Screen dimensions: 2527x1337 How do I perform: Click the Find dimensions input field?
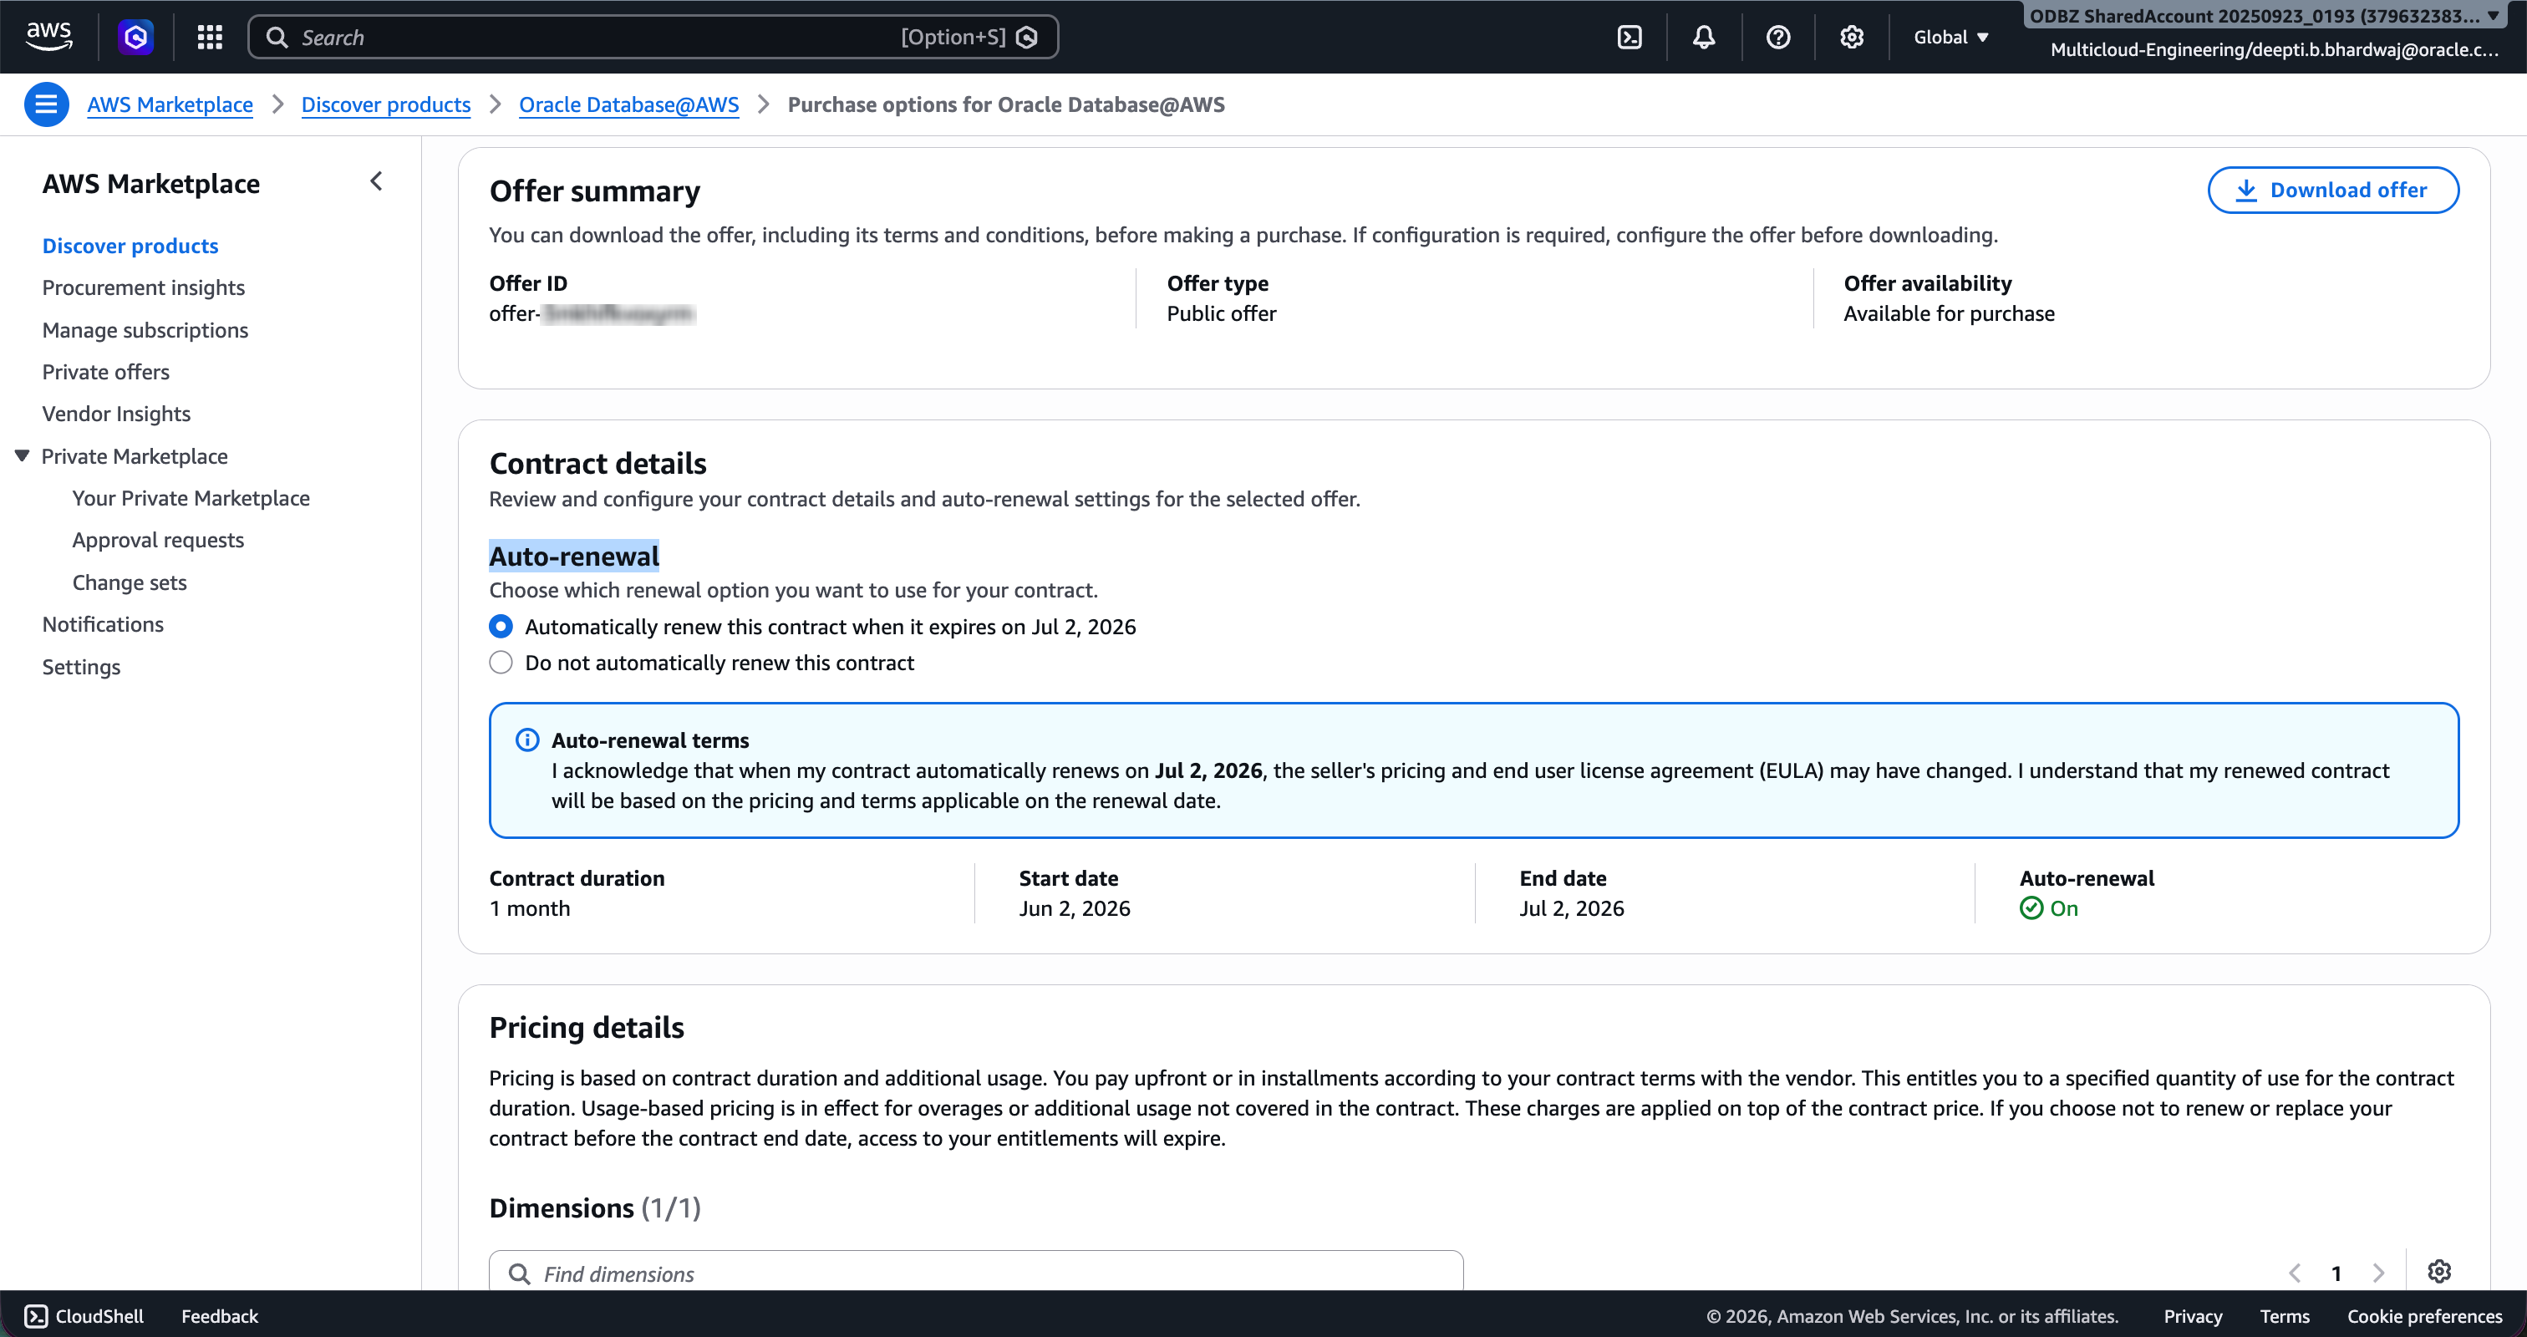976,1273
